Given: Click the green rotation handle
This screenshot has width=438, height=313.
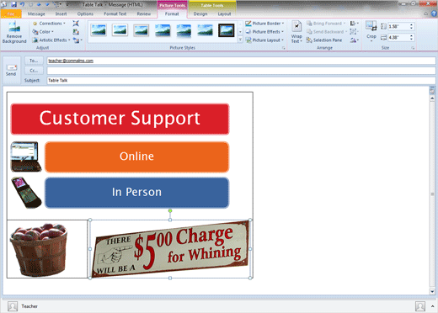Looking at the screenshot, I should (x=170, y=210).
